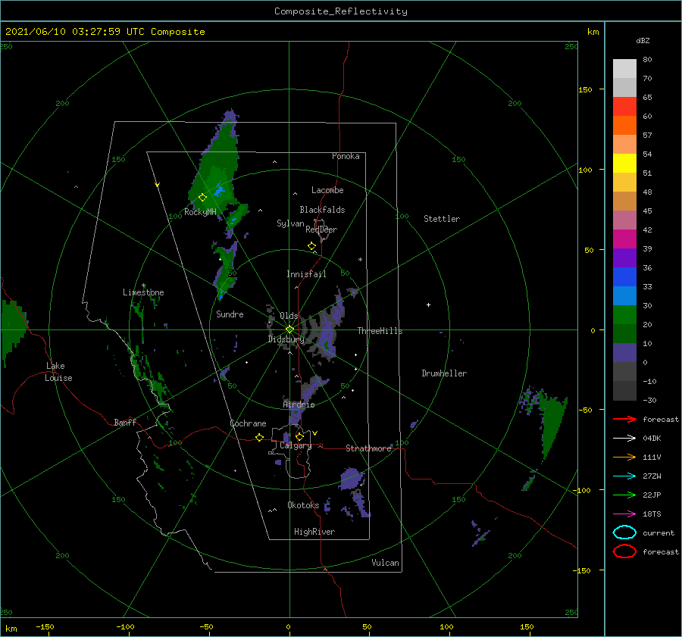Choose the green 22JP arrow legend icon
Image resolution: width=682 pixels, height=637 pixels.
[x=624, y=495]
